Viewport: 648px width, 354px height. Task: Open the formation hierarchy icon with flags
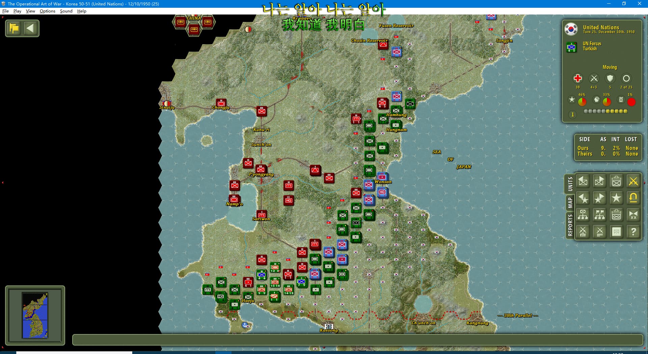point(599,215)
